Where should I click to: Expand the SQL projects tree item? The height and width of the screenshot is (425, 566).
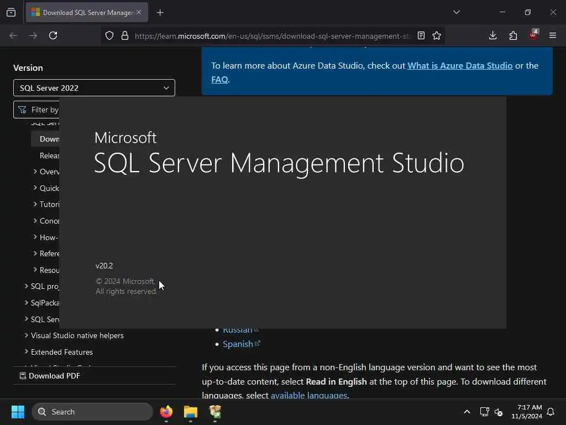pos(27,286)
